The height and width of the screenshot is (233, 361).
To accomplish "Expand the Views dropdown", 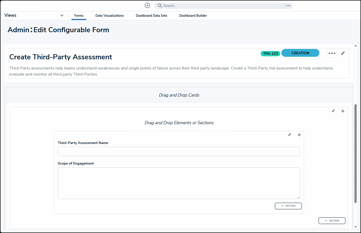I will point(62,15).
